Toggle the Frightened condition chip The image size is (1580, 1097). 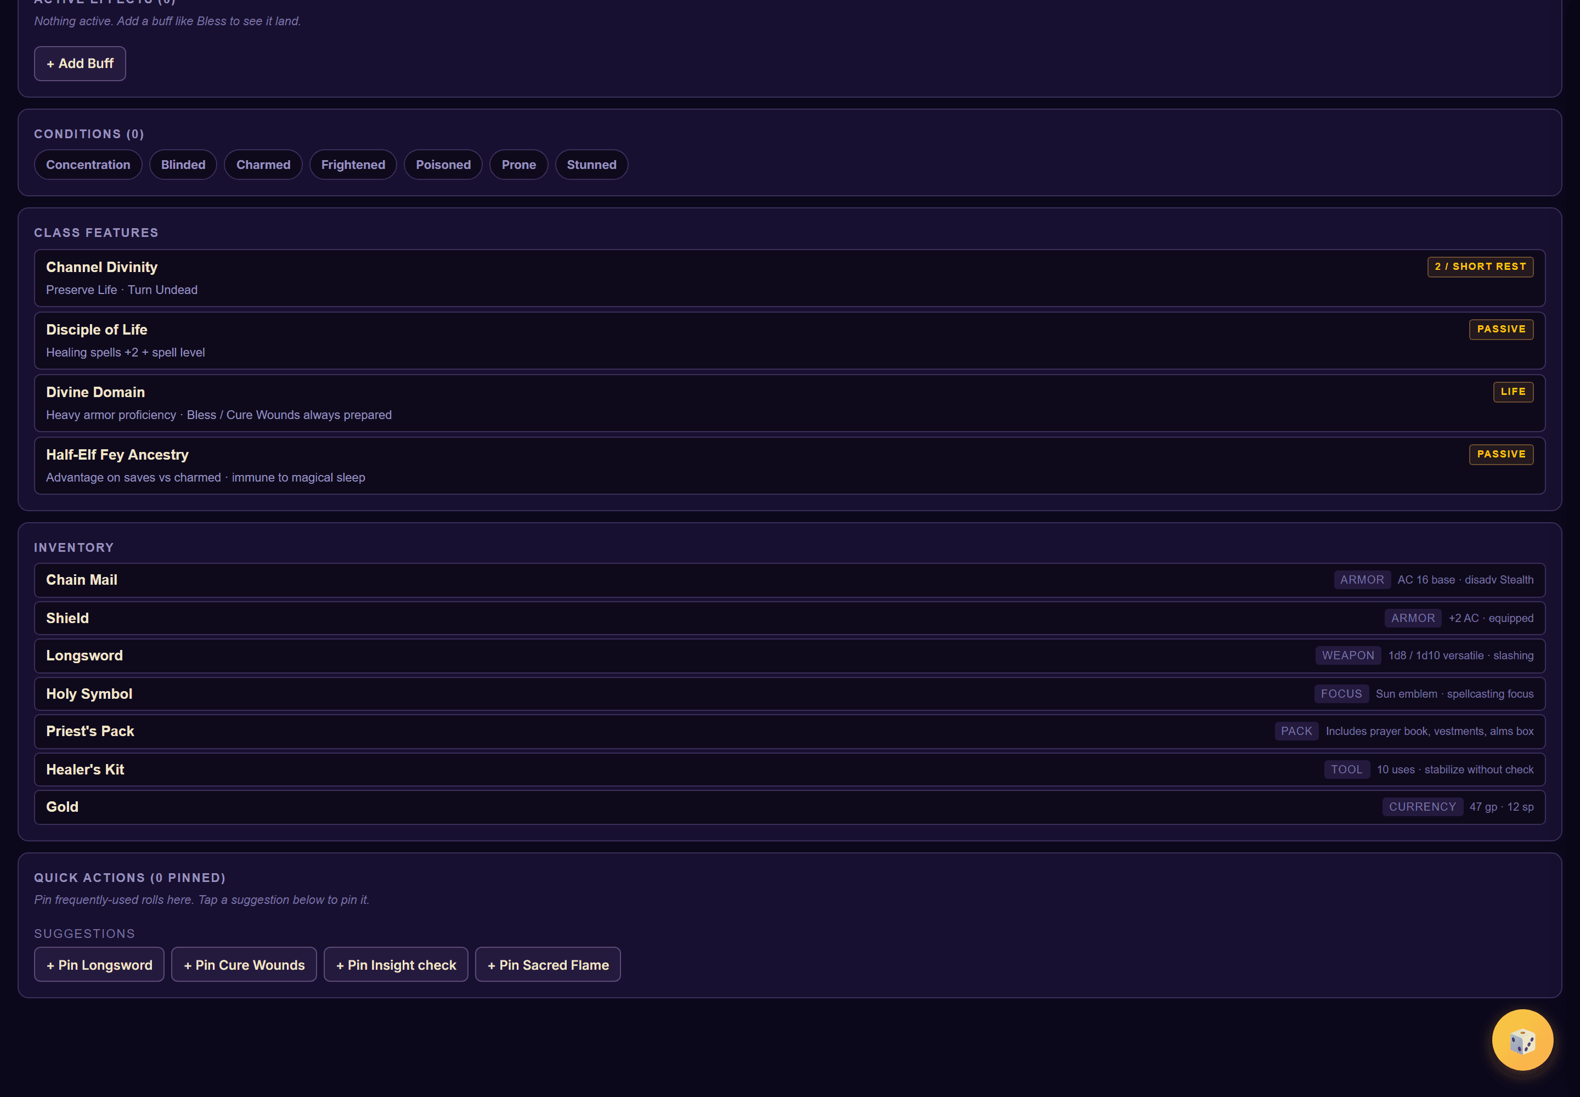[x=353, y=165]
